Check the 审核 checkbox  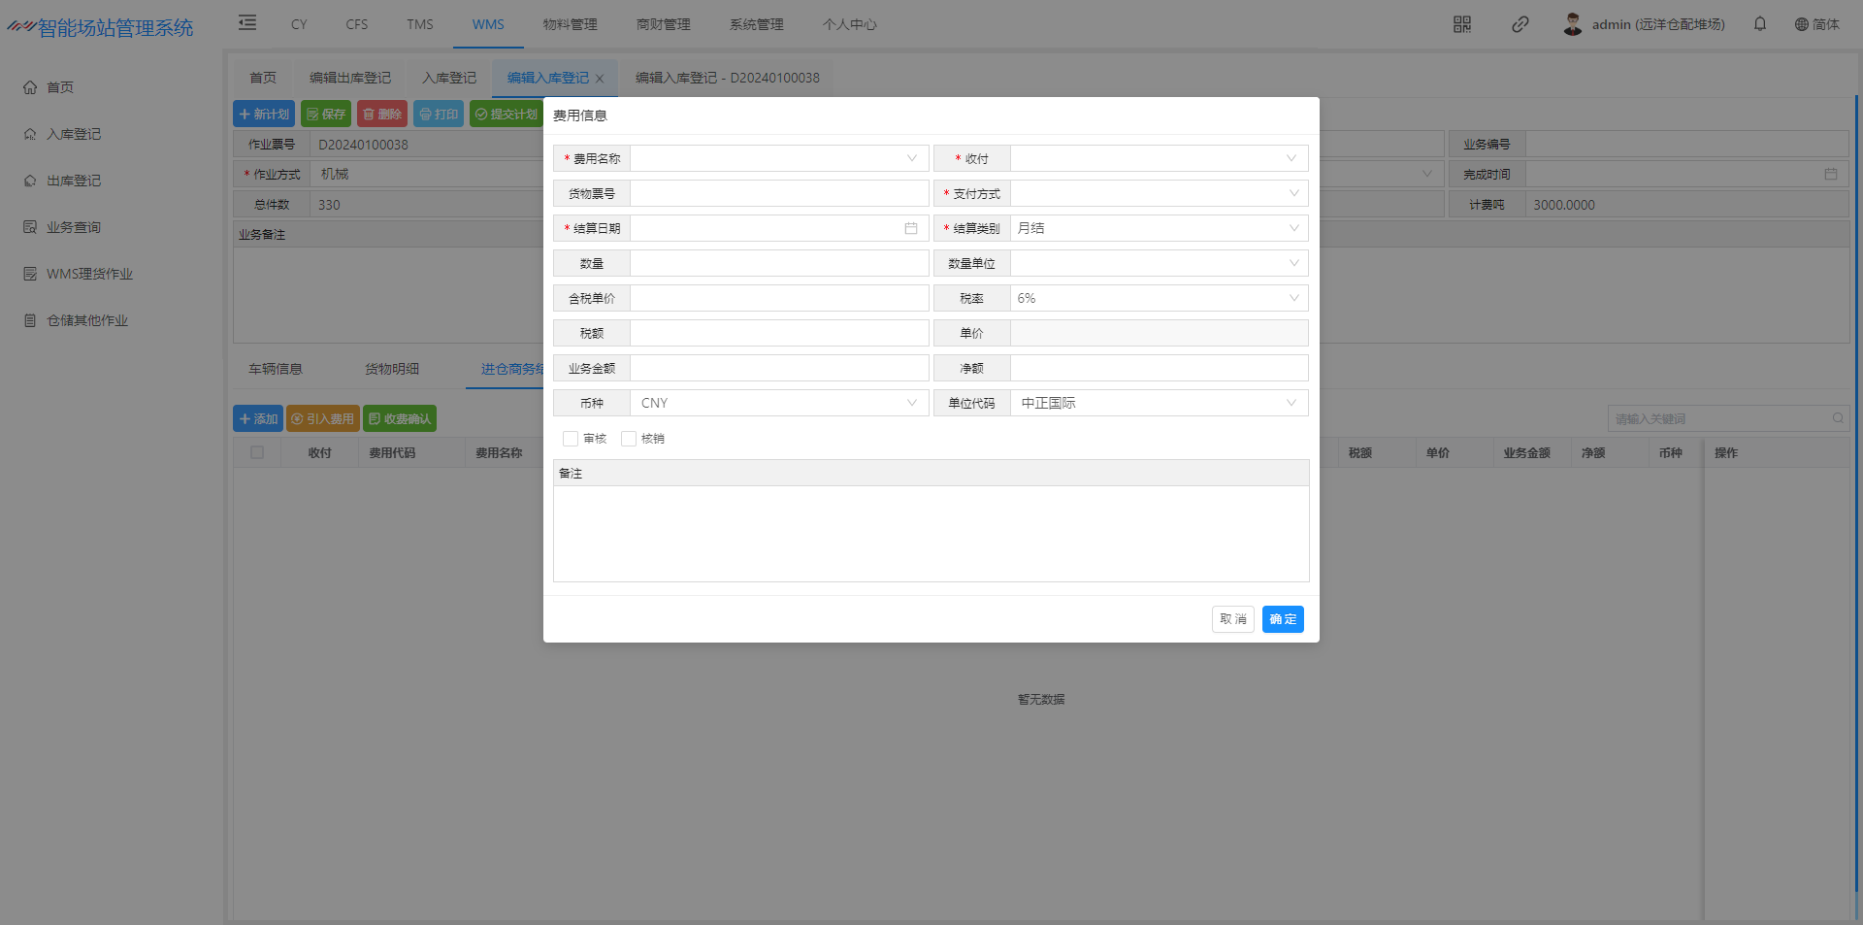click(571, 439)
